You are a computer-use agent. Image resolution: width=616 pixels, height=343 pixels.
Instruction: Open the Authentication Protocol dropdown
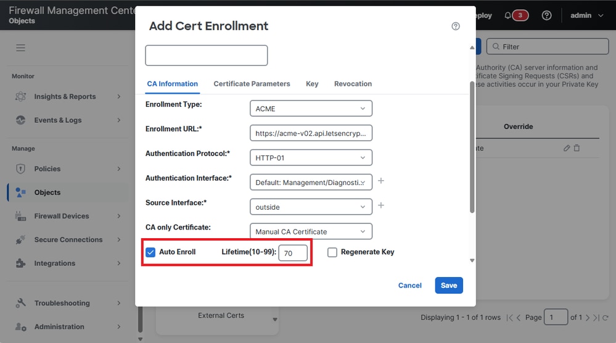pyautogui.click(x=311, y=158)
